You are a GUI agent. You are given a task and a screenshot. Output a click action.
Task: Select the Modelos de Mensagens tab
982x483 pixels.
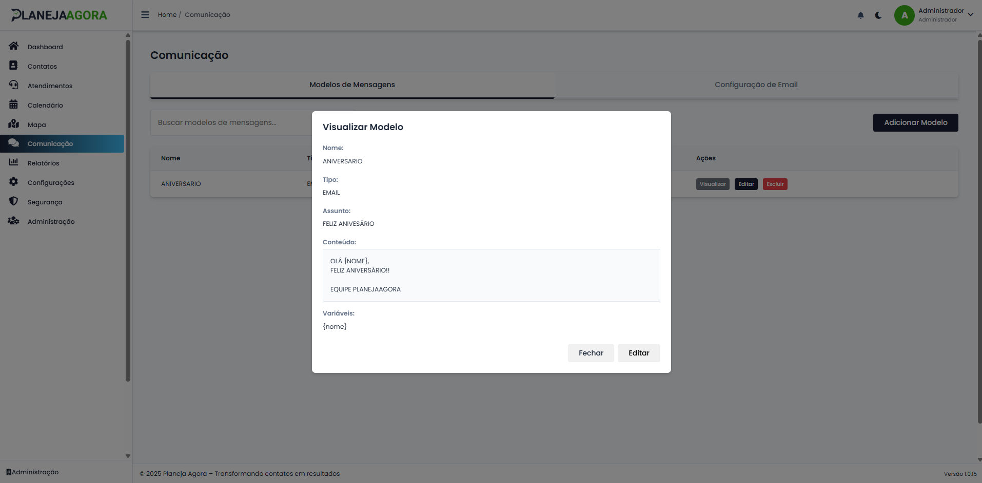pyautogui.click(x=352, y=85)
